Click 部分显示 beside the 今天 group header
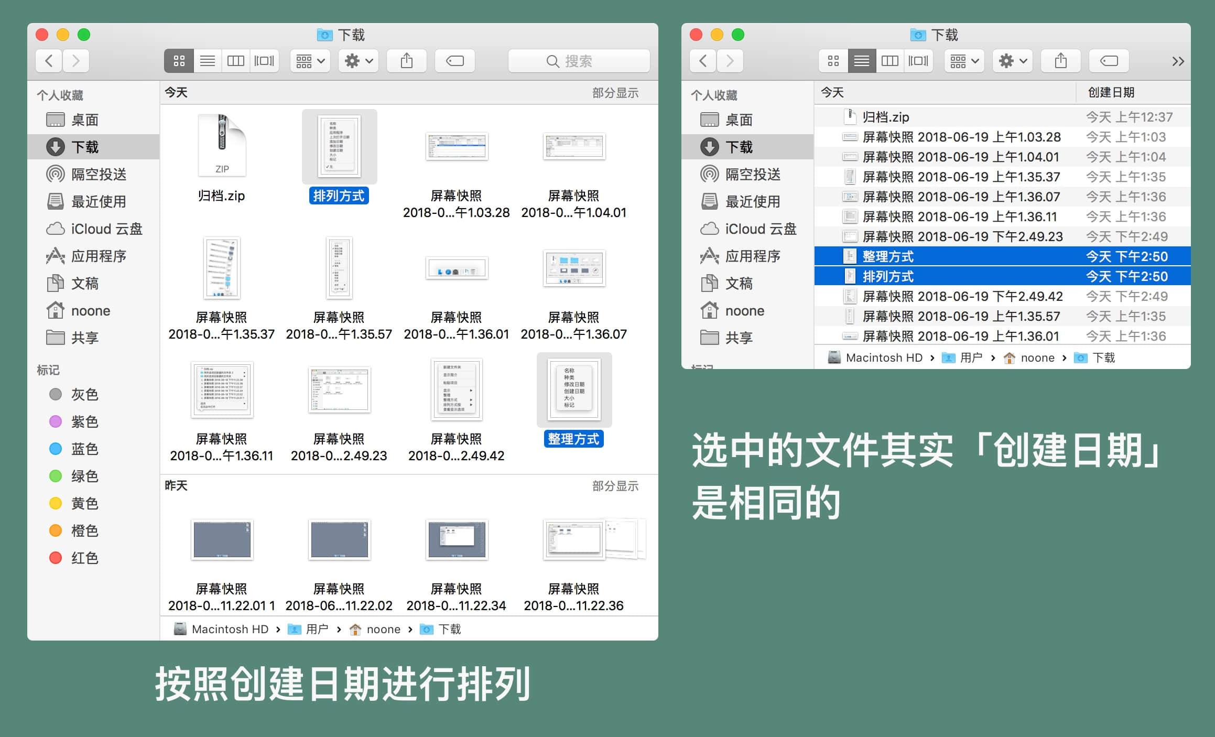Image resolution: width=1215 pixels, height=737 pixels. pyautogui.click(x=615, y=93)
